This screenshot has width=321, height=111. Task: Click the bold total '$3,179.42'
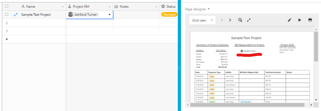223,67
